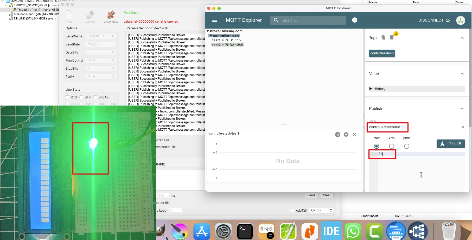Image resolution: width=472 pixels, height=240 pixels.
Task: Toggle the AddTail checkbox
Action: coord(292,210)
